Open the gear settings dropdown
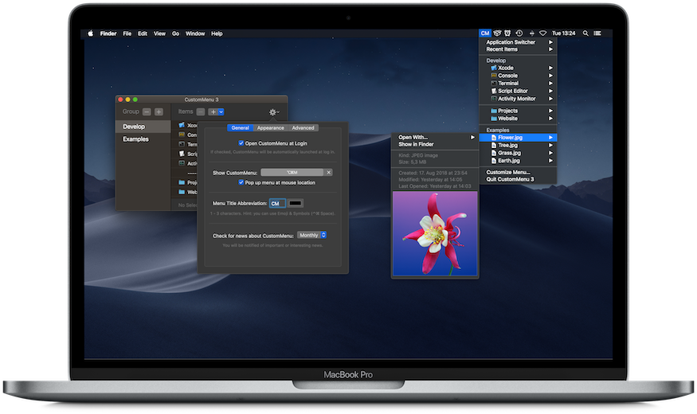The height and width of the screenshot is (414, 697). [274, 112]
